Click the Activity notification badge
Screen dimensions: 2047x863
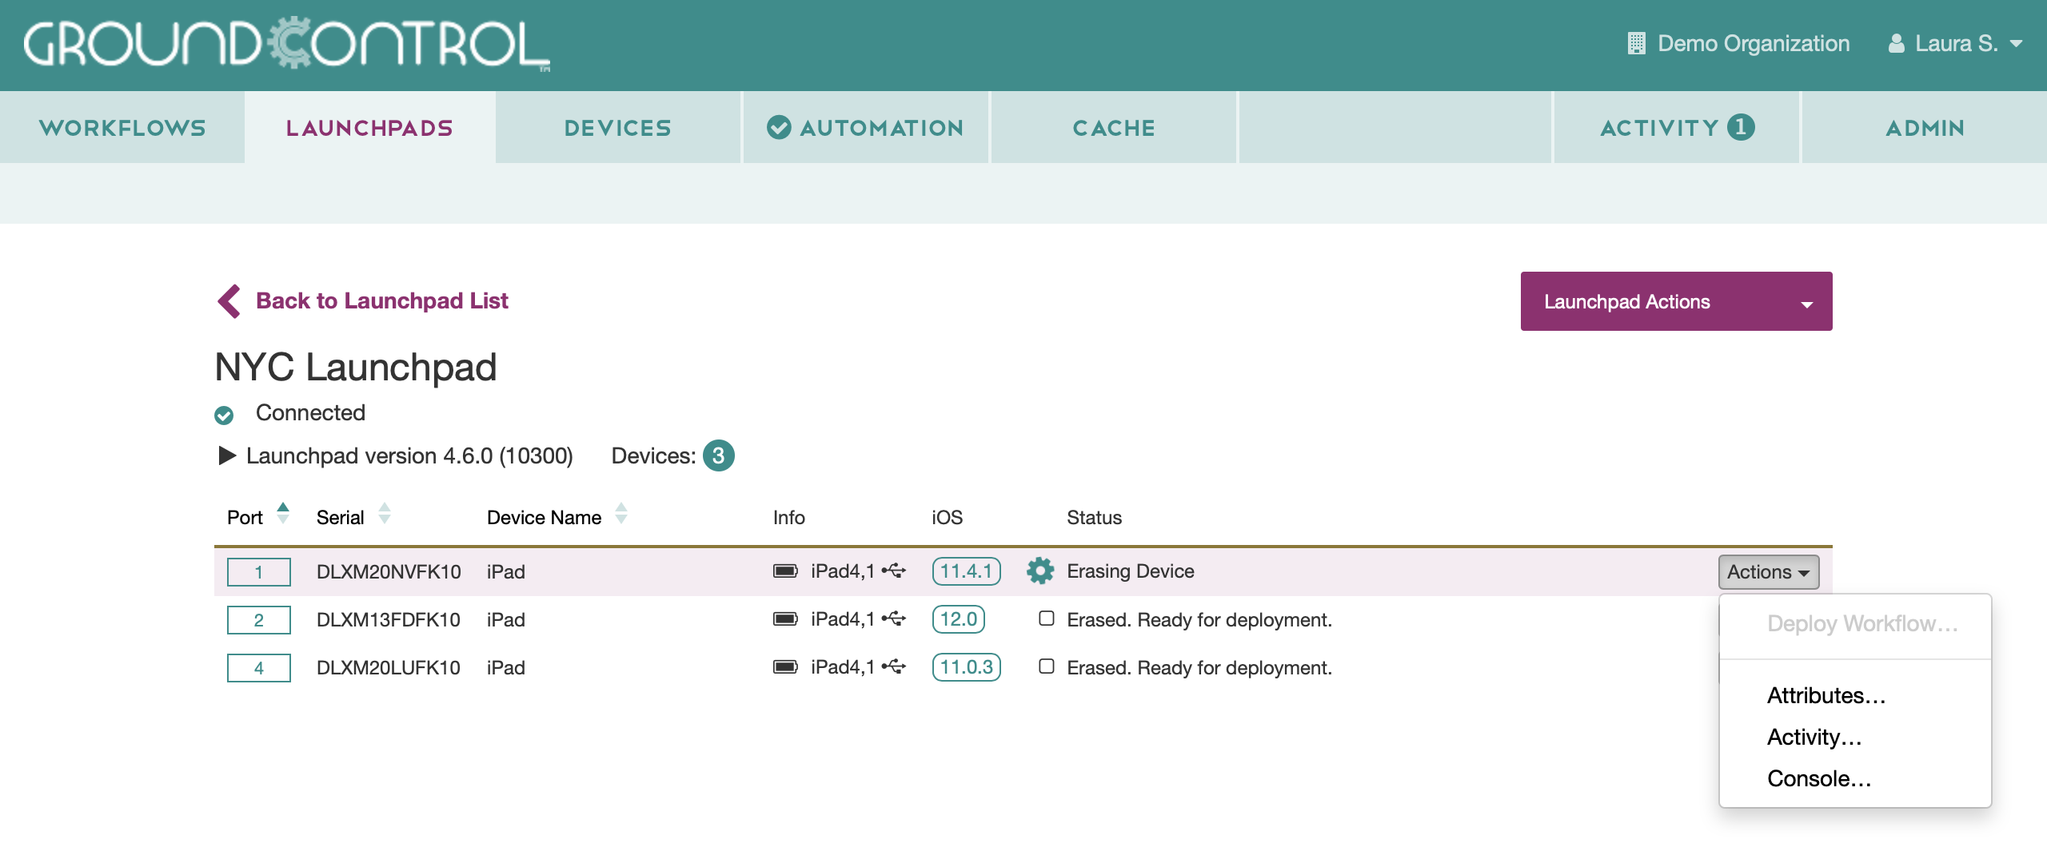point(1741,127)
